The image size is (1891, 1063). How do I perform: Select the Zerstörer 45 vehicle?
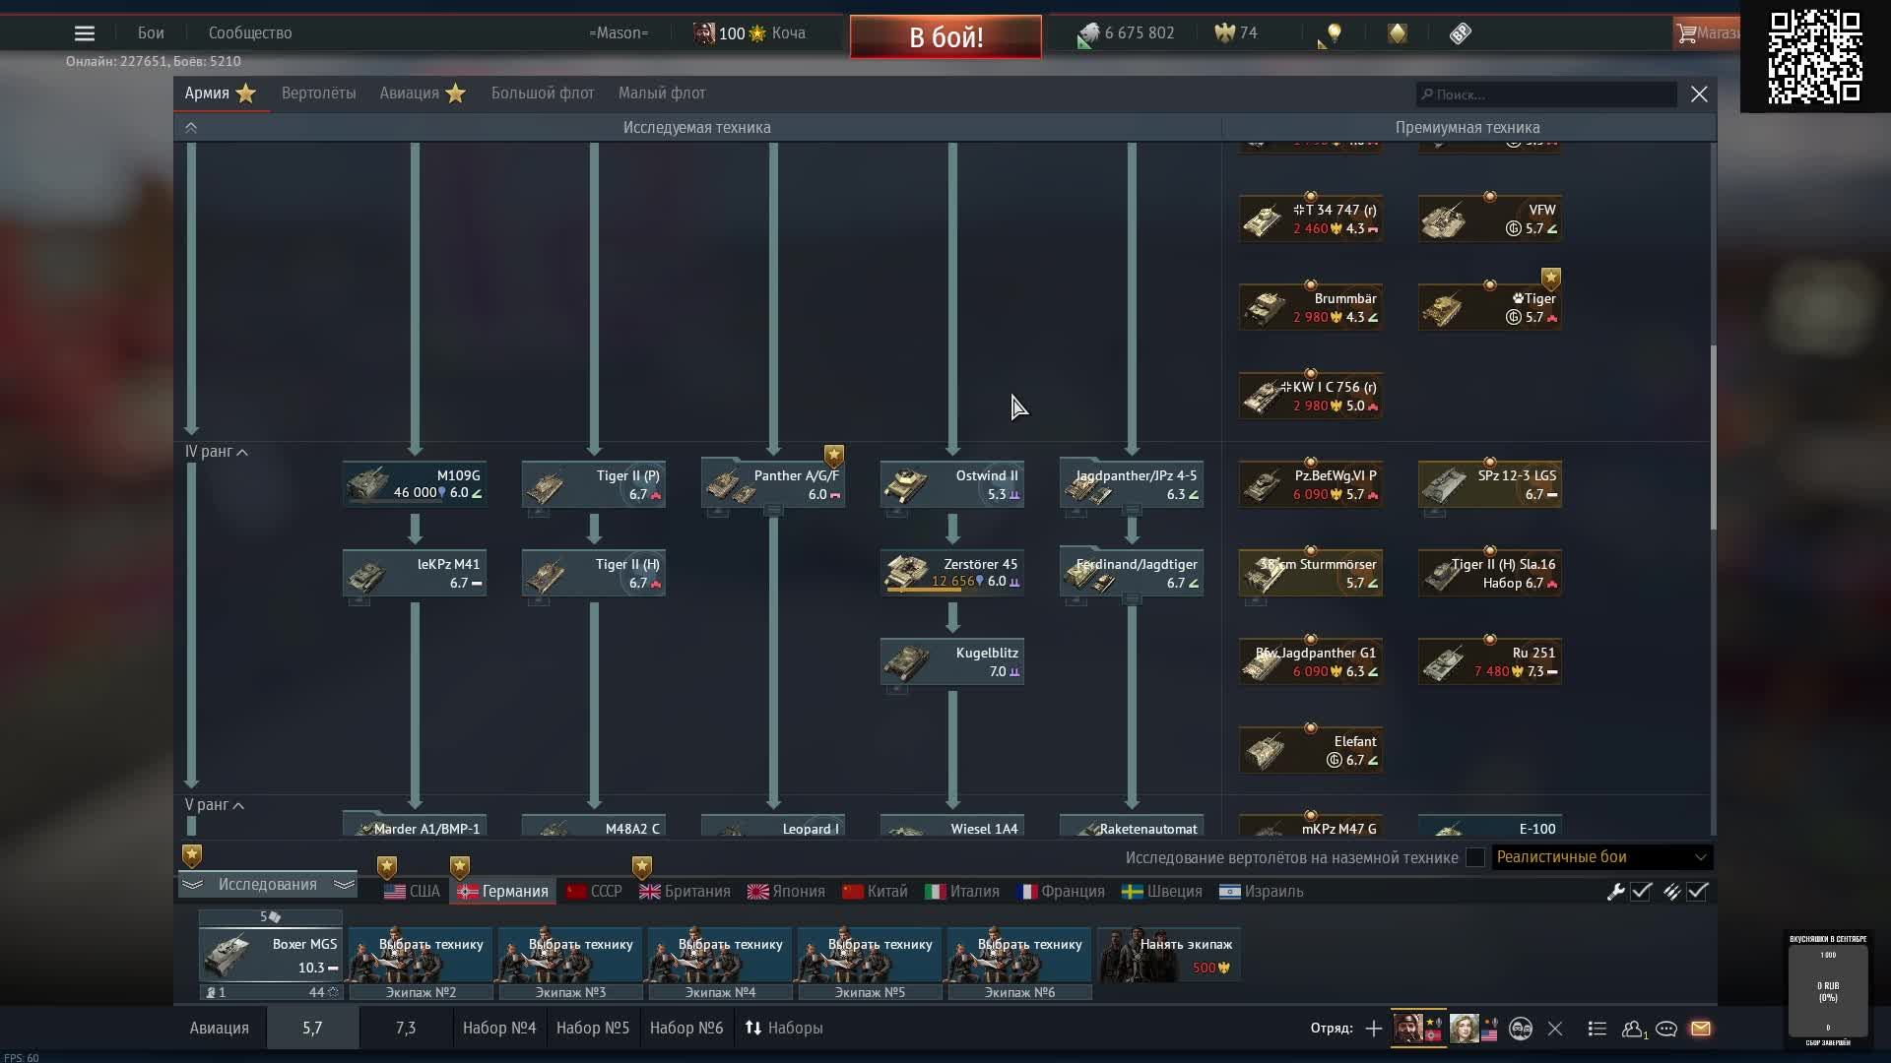(952, 574)
